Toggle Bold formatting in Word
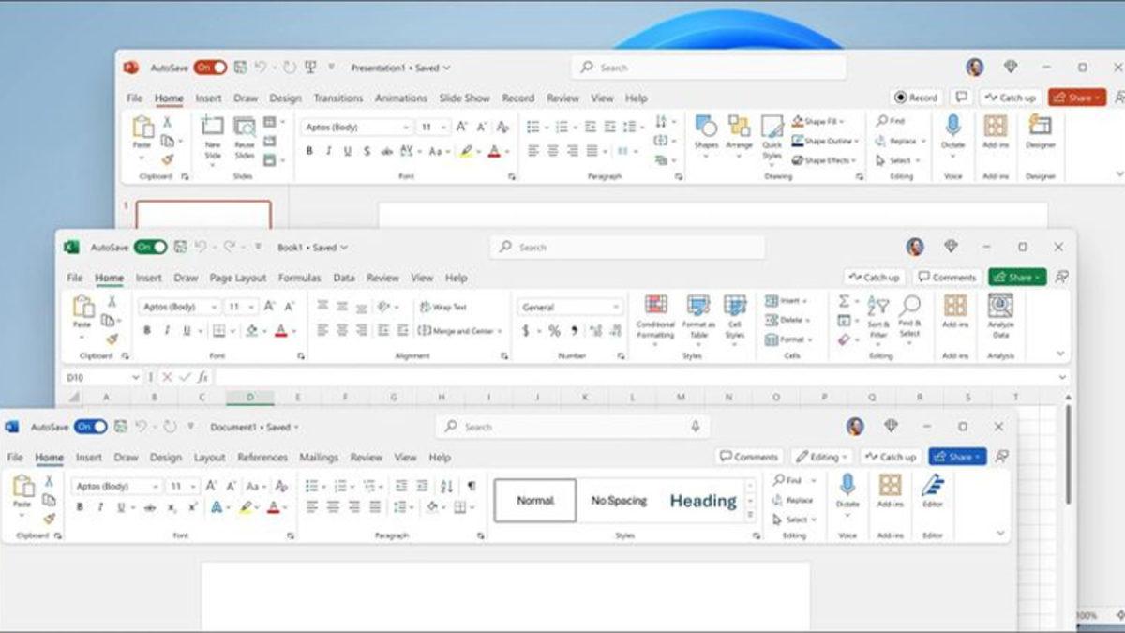Image resolution: width=1125 pixels, height=633 pixels. pyautogui.click(x=82, y=506)
